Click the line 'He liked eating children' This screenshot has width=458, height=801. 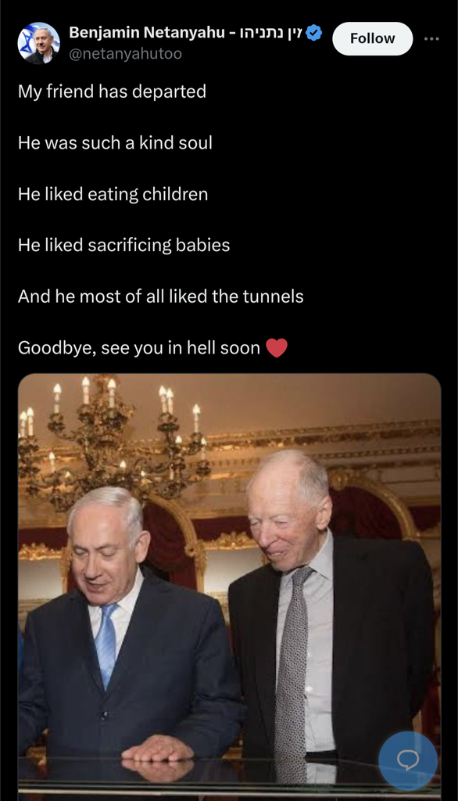[x=113, y=195]
